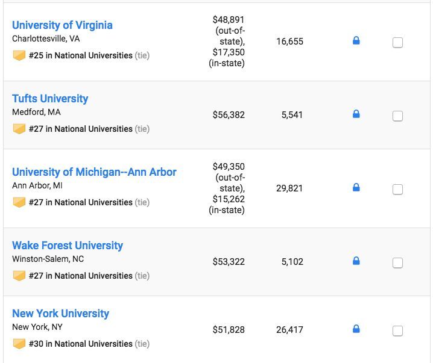
Task: Open the University of Virginia link
Action: 62,25
